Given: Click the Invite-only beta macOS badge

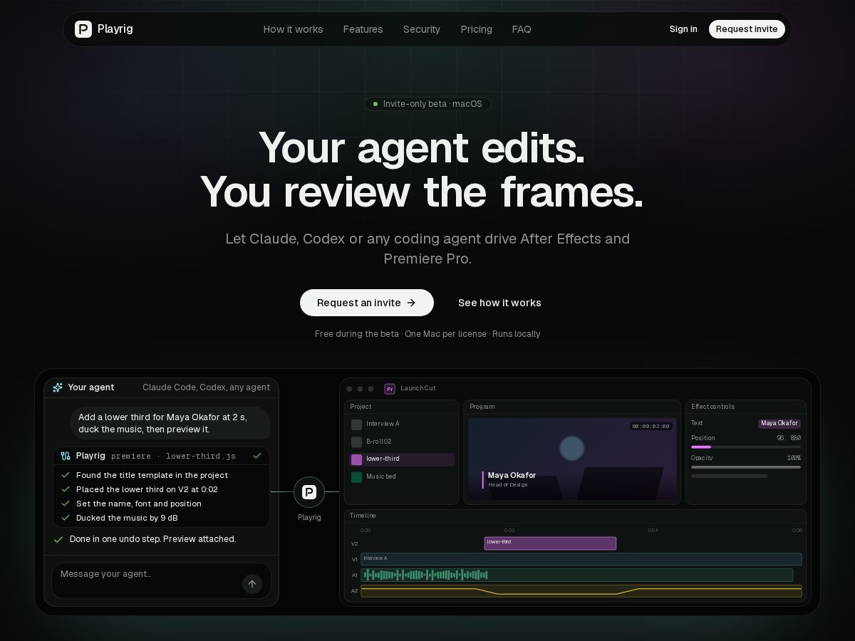Looking at the screenshot, I should click(427, 104).
